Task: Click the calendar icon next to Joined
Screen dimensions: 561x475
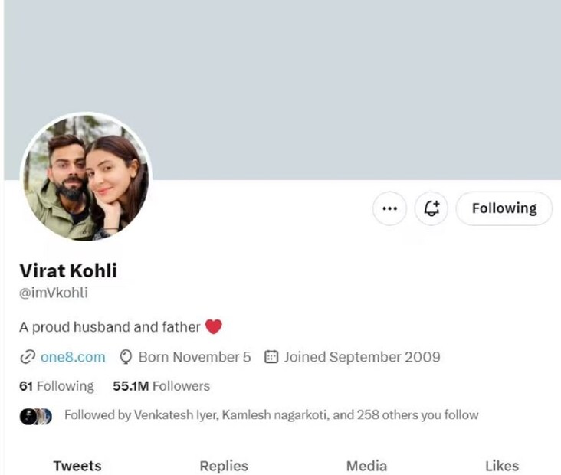Action: [x=271, y=357]
